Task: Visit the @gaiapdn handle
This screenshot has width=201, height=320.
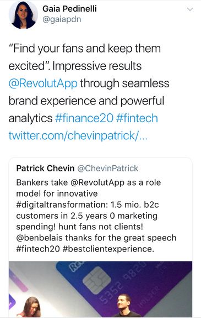Action: click(x=62, y=19)
